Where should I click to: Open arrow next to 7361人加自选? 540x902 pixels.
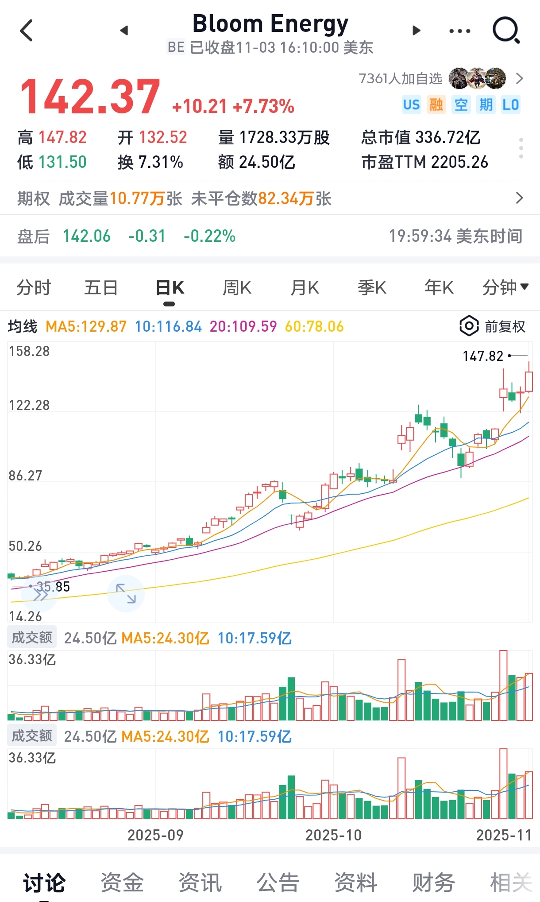pos(520,79)
